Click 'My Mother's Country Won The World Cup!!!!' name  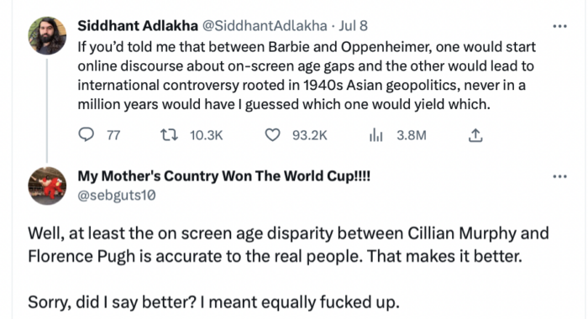tap(224, 176)
